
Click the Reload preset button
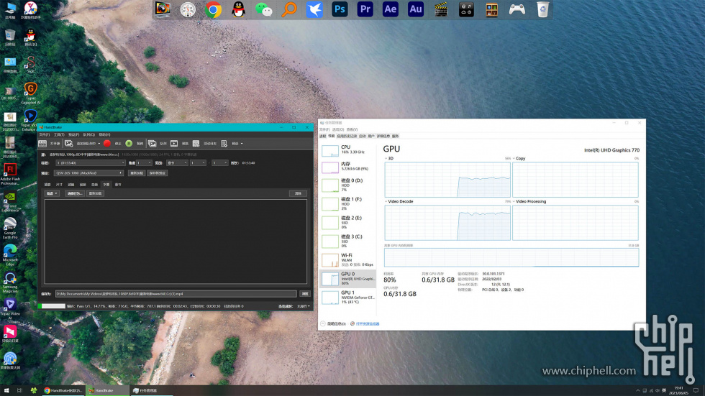pos(137,173)
